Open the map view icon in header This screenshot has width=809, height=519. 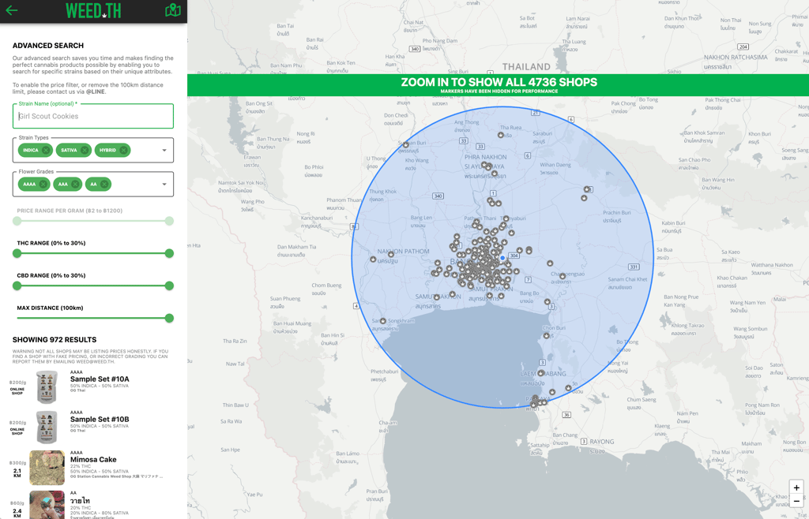[173, 10]
